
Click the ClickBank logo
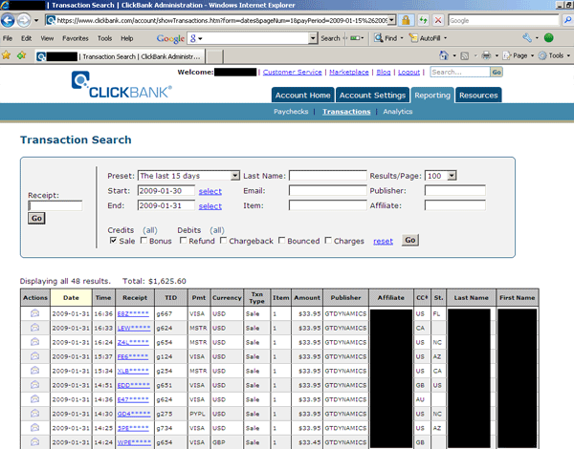[121, 85]
